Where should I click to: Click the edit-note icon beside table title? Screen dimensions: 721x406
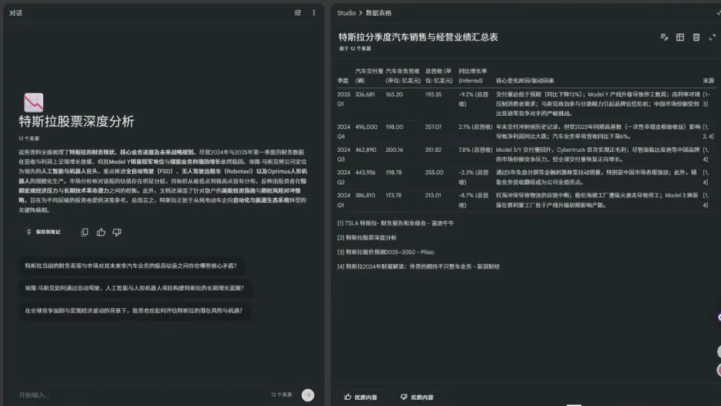[x=664, y=37]
